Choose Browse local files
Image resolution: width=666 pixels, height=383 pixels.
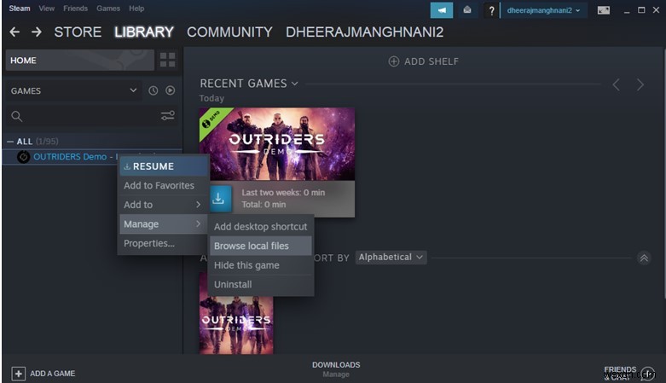(260, 246)
